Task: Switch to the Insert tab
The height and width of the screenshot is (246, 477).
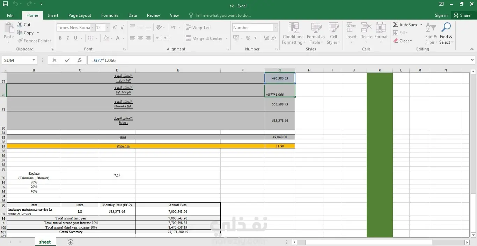Action: [53, 15]
